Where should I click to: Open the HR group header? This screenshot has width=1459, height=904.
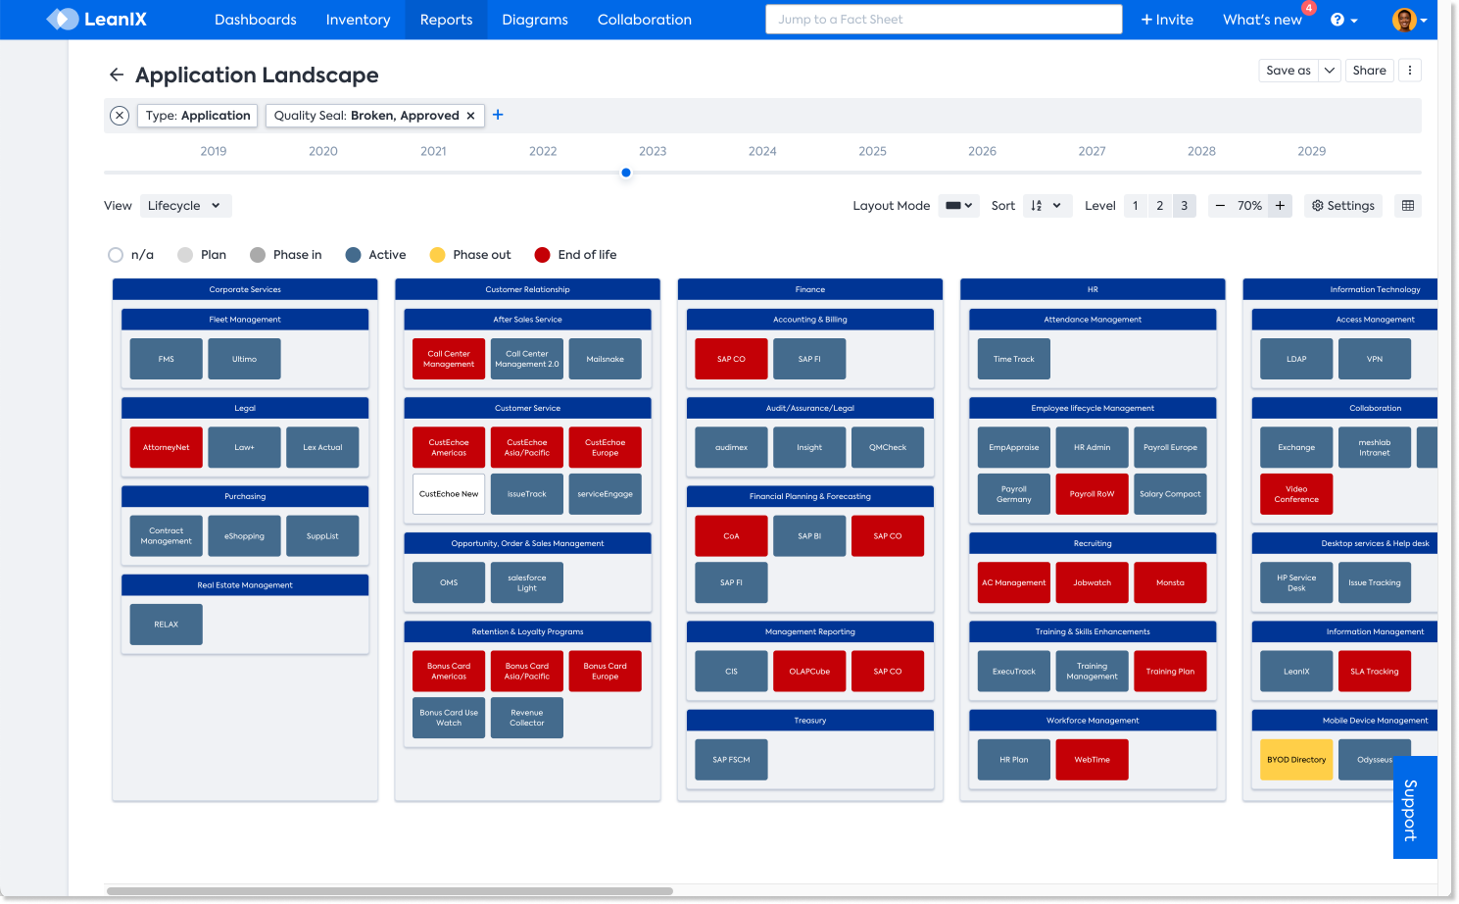pos(1093,289)
